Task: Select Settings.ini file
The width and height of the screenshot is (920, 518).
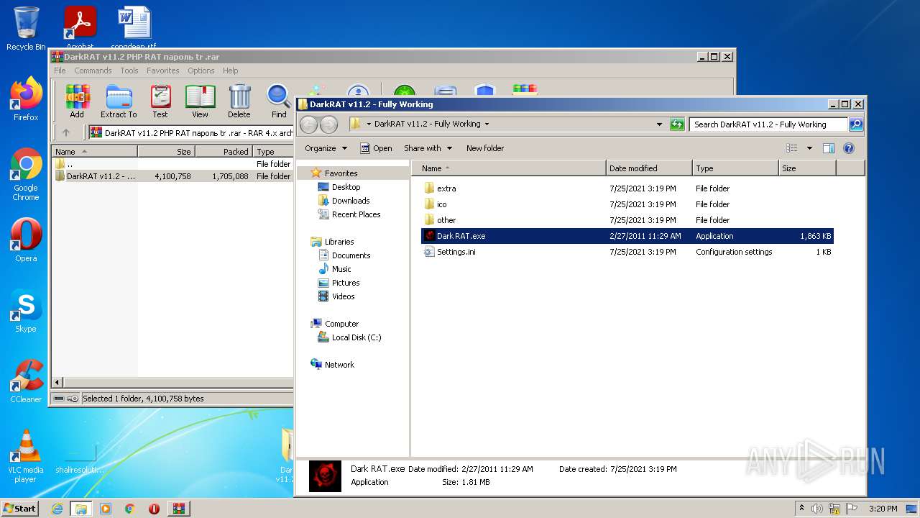Action: pos(456,252)
